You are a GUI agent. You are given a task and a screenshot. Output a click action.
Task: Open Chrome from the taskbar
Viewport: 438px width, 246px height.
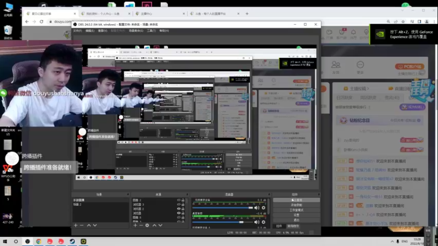[38, 241]
